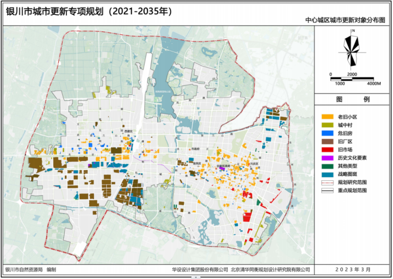The image size is (393, 279).
Task: Click the 金凤区 district label on map
Action: pos(198,163)
